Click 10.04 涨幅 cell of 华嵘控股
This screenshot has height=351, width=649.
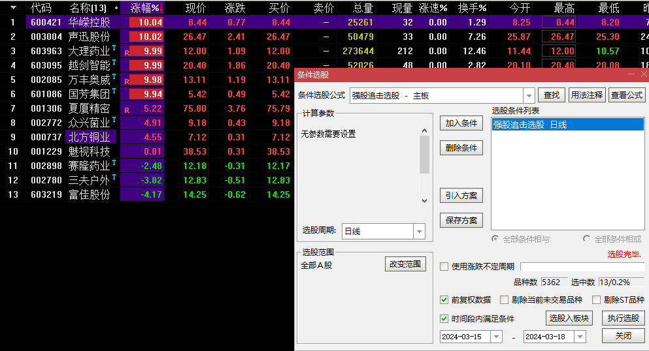pos(146,22)
